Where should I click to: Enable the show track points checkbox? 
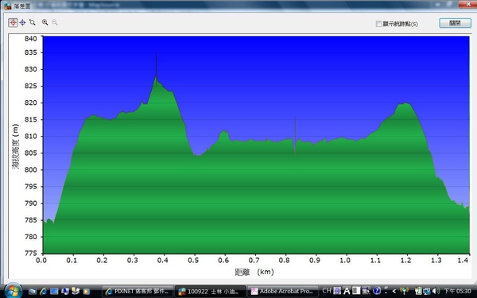click(x=378, y=24)
